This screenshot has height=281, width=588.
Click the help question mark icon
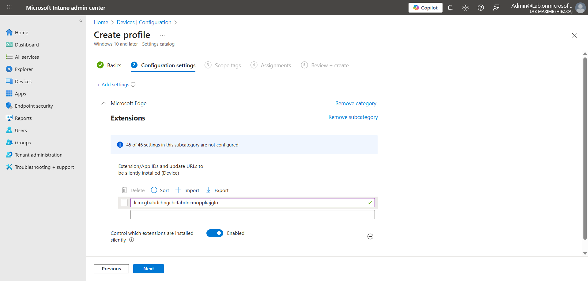(x=481, y=8)
